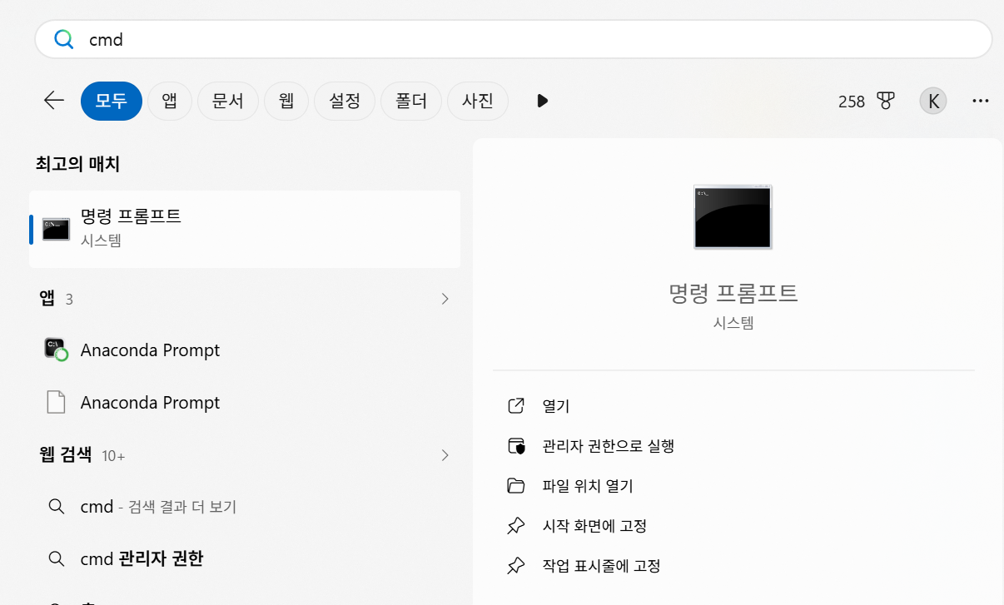Click the shield icon for 관리자 권한으로 실행
1004x605 pixels.
tap(516, 446)
